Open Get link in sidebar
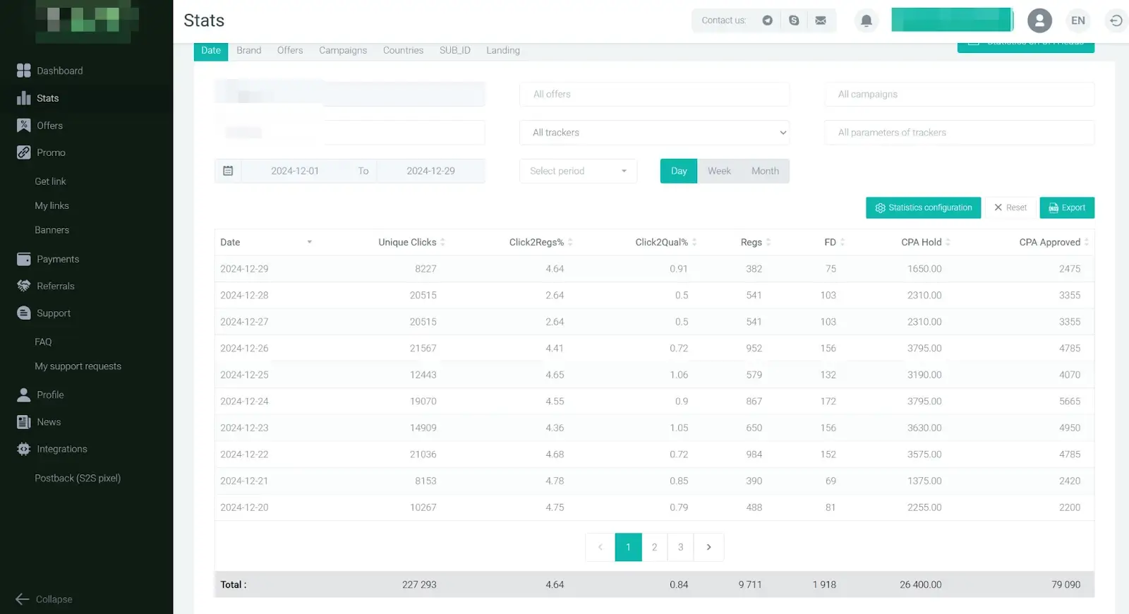This screenshot has height=614, width=1129. [50, 181]
